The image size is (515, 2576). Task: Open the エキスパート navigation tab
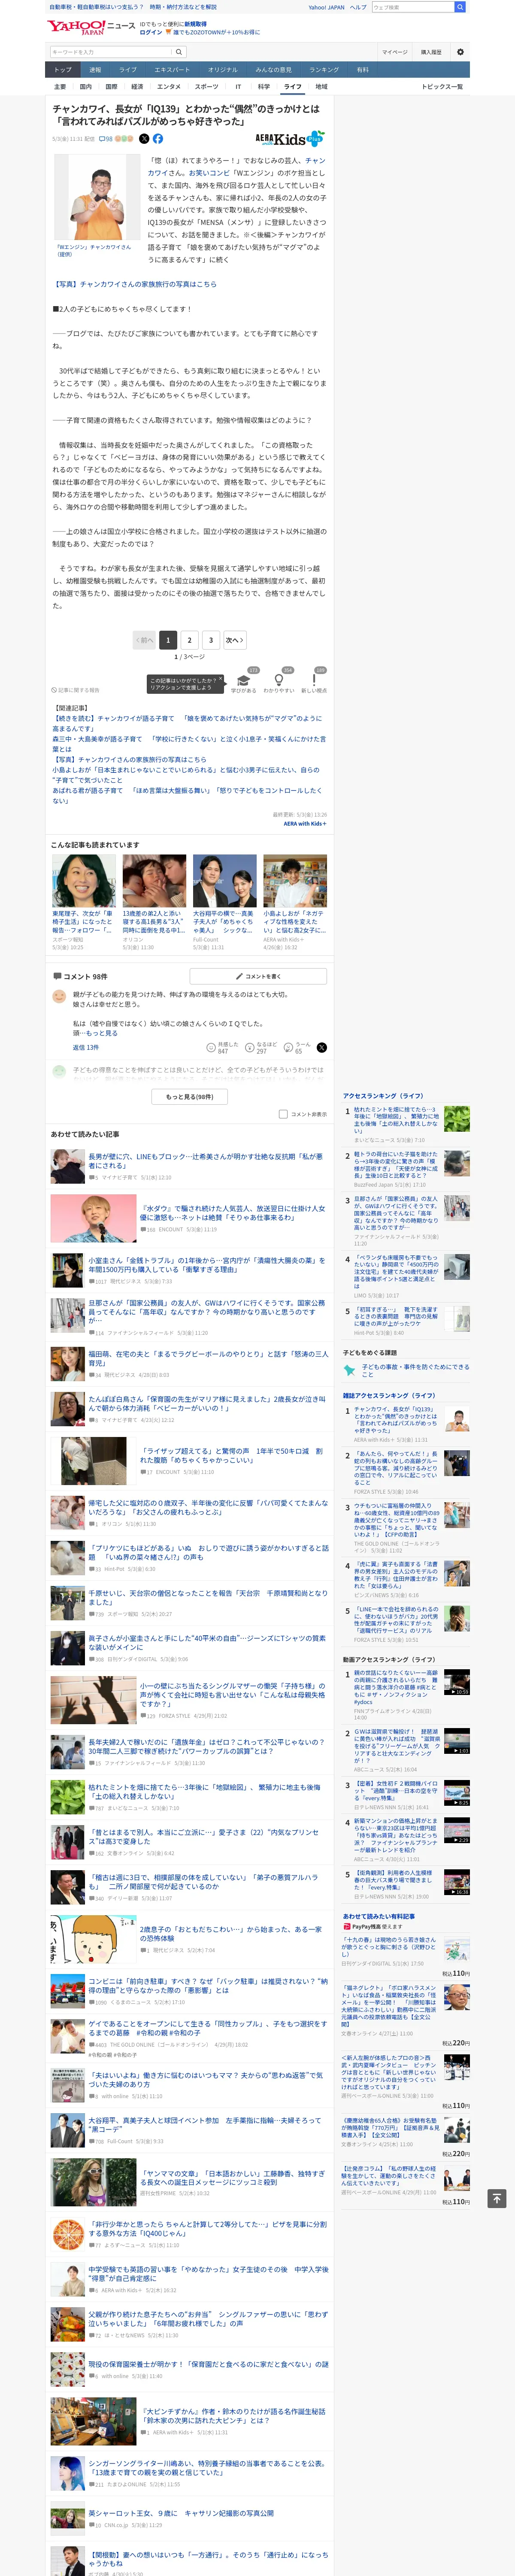point(172,70)
